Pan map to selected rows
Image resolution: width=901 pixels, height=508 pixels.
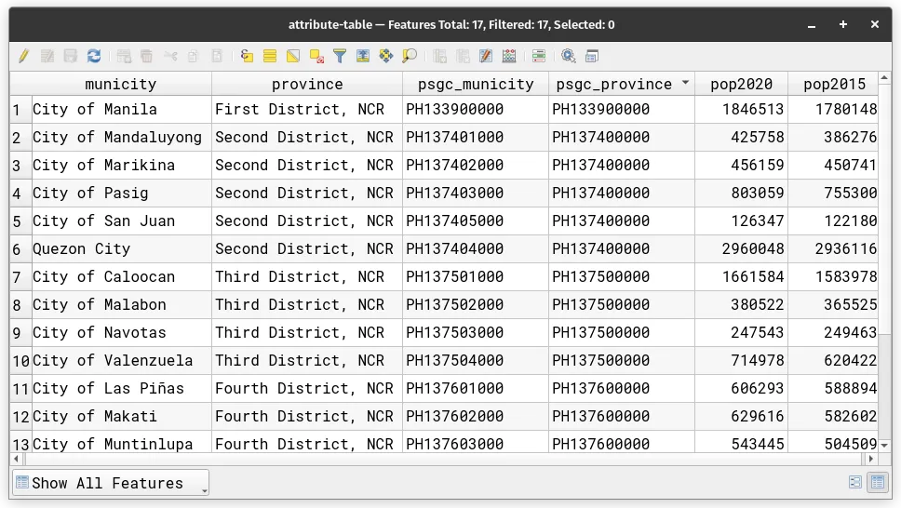(x=386, y=56)
